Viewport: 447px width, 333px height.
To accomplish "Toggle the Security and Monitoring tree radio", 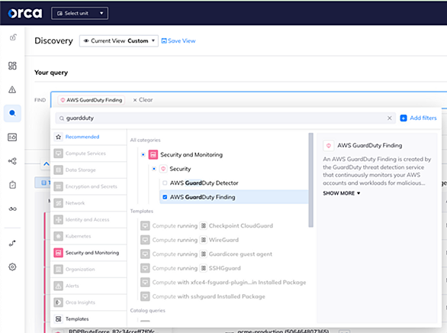I will click(x=143, y=154).
